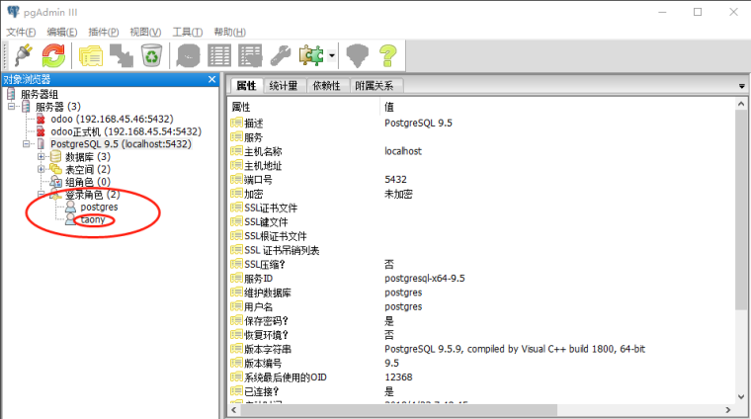
Task: Select the SSL证书文件 property row
Action: click(x=482, y=208)
